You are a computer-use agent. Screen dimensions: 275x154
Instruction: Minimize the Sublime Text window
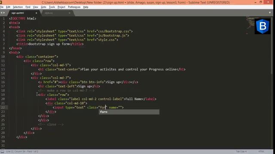tap(255, 2)
